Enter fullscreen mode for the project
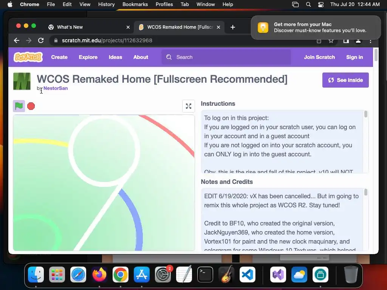The height and width of the screenshot is (290, 387). (x=189, y=106)
